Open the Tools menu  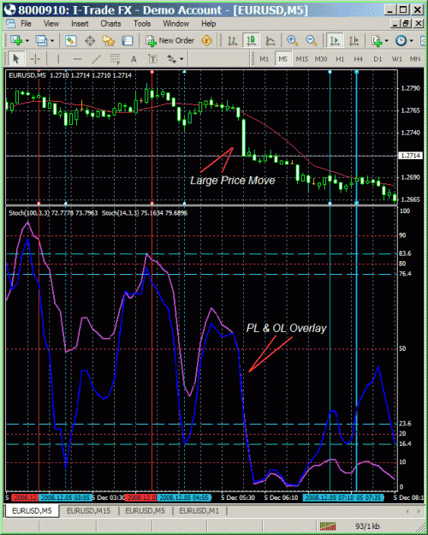tap(142, 24)
